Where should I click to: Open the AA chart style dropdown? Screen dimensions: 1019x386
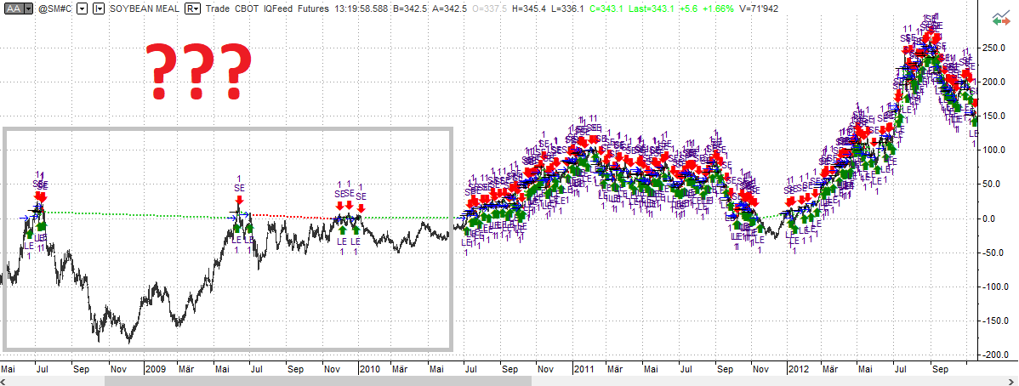28,9
